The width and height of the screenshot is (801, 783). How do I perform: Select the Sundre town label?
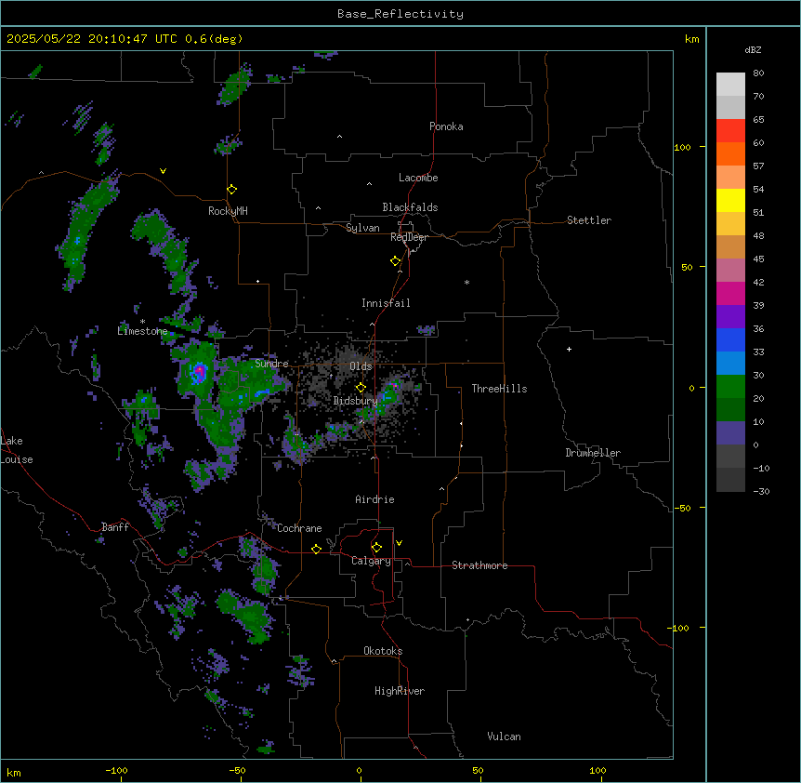(271, 364)
